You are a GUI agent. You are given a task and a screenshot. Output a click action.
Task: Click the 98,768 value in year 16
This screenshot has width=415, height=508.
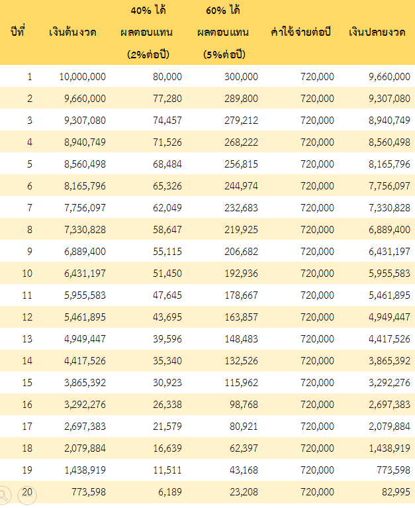pos(244,405)
